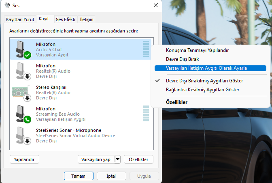The width and height of the screenshot is (272, 183).
Task: Click the Özellikler button in dialog
Action: (x=138, y=159)
